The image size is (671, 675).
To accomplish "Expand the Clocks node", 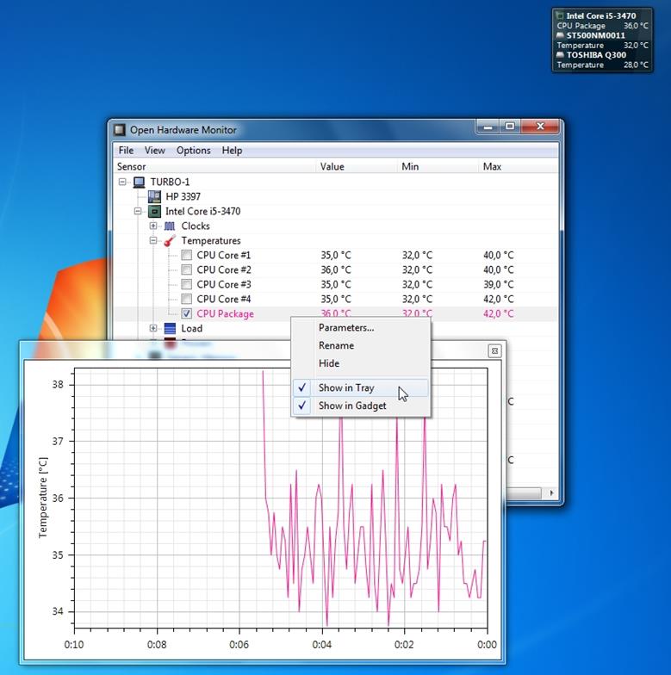I will 153,226.
